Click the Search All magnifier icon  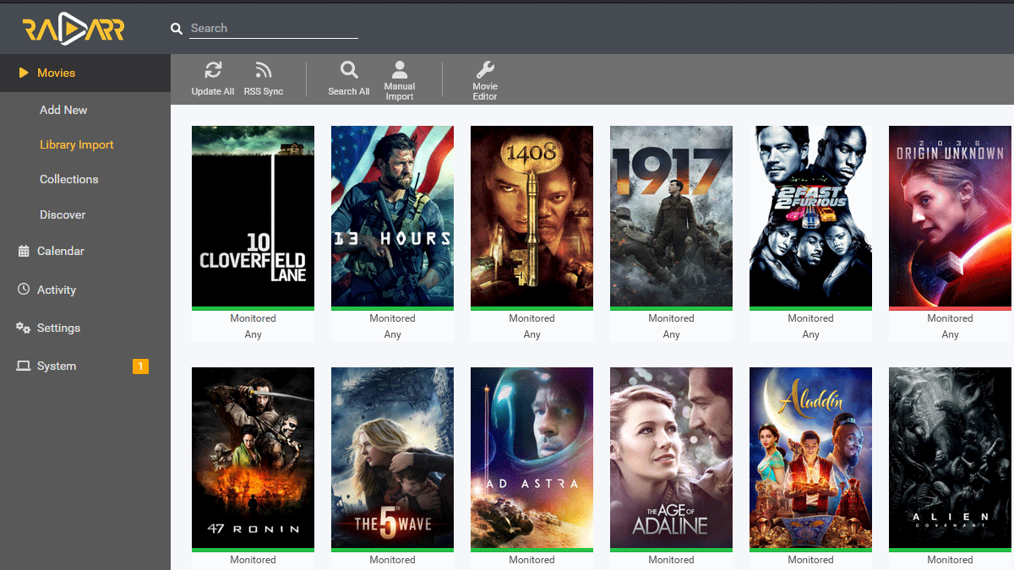[x=349, y=70]
